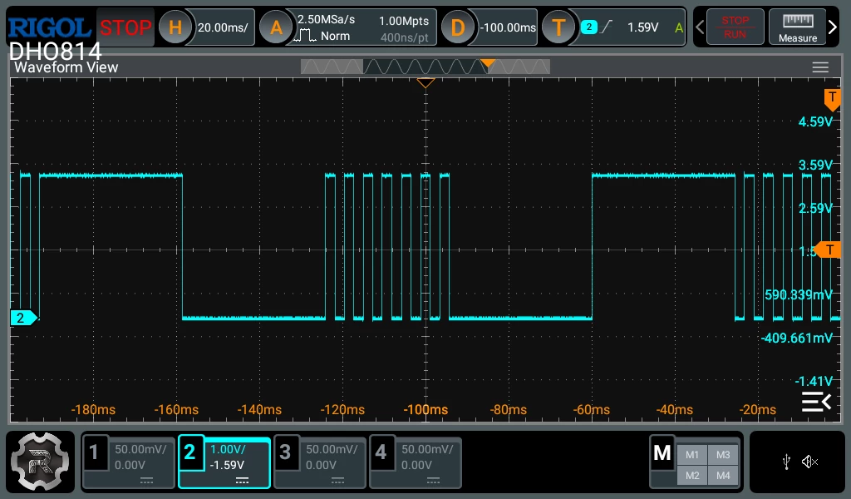Screen dimensions: 851x499
Task: Toggle channel 3 on
Action: (x=285, y=452)
